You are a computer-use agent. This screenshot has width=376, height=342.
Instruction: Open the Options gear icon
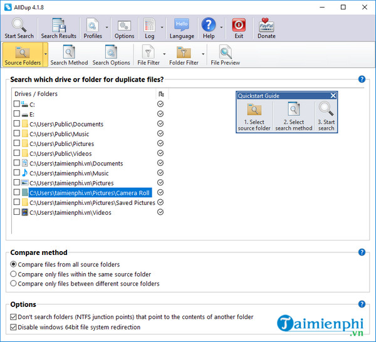124,26
